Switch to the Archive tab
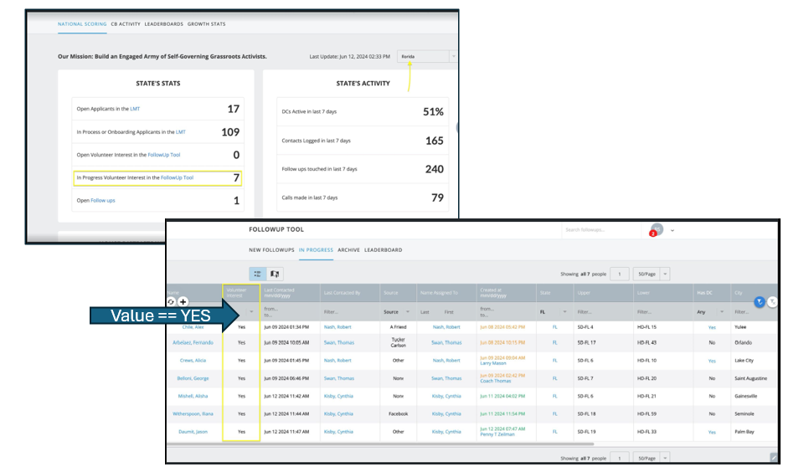 point(348,249)
